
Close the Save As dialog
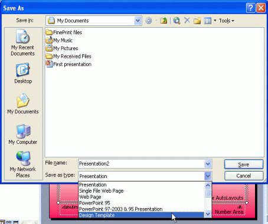pyautogui.click(x=261, y=8)
